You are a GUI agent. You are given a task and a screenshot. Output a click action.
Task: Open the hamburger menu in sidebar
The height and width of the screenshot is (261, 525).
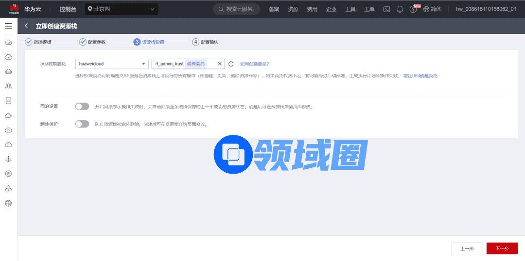click(x=8, y=26)
